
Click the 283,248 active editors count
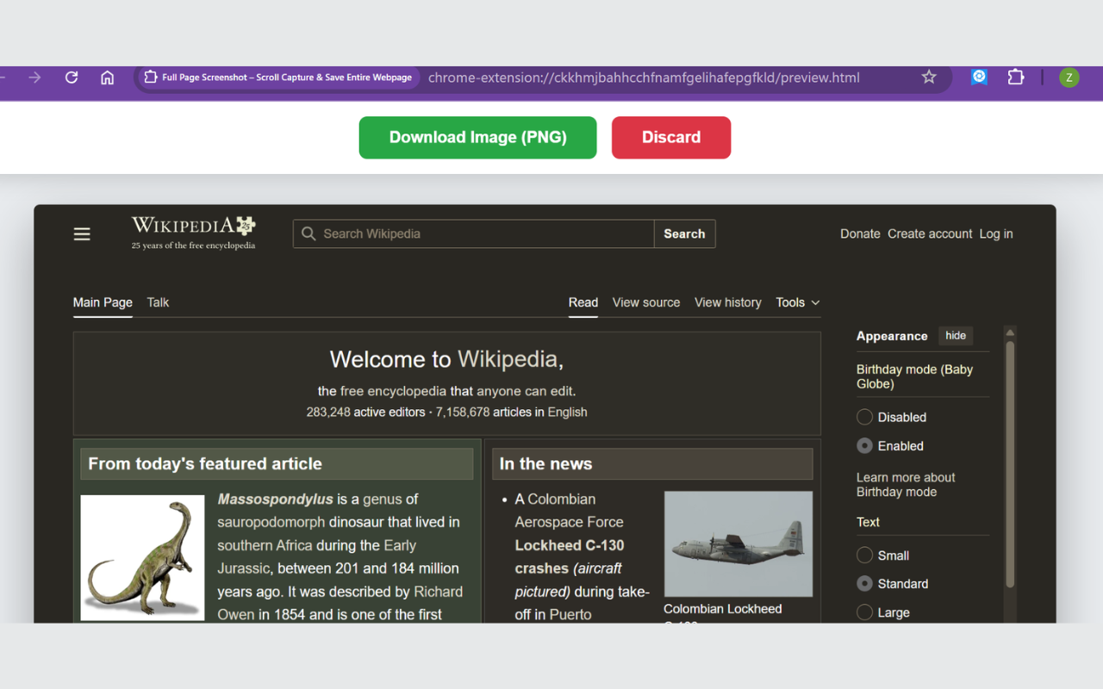pos(328,412)
